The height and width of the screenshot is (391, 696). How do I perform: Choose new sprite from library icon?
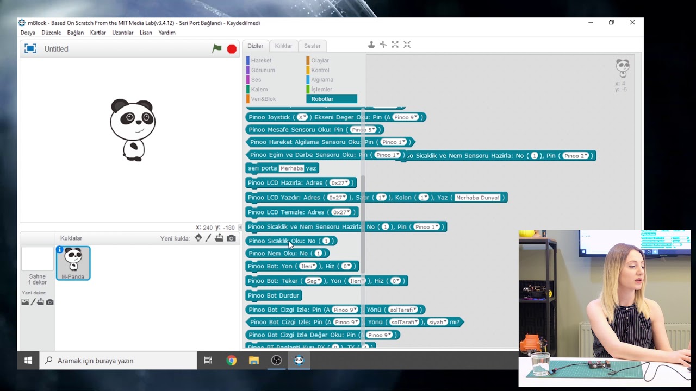(198, 238)
